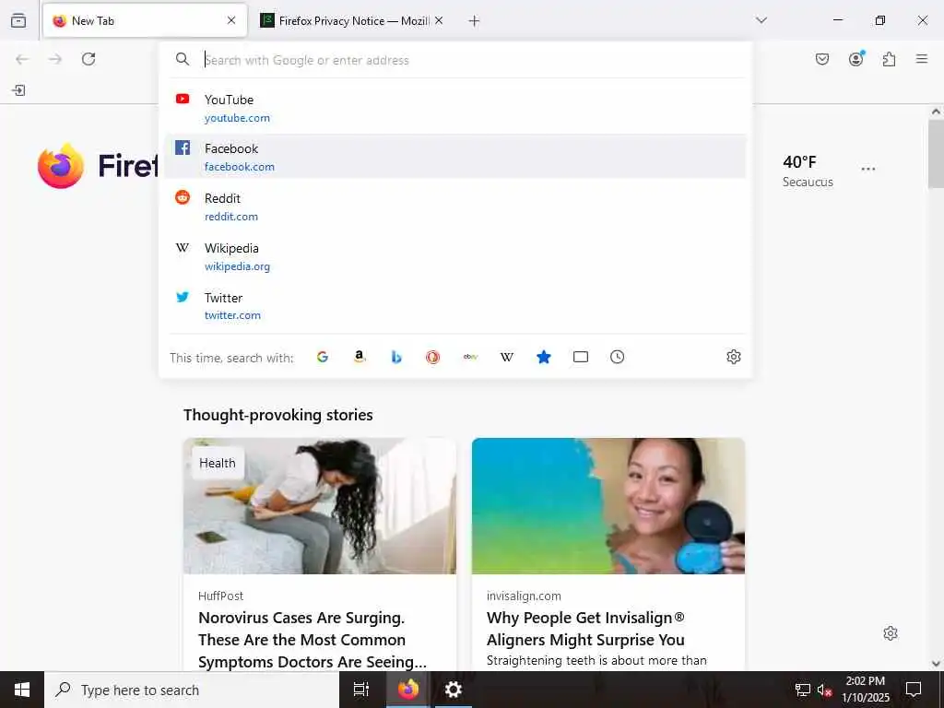The height and width of the screenshot is (708, 944).
Task: Select the Twitter suggestion
Action: pos(455,306)
